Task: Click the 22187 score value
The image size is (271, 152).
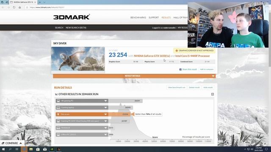Action: pyautogui.click(x=124, y=121)
